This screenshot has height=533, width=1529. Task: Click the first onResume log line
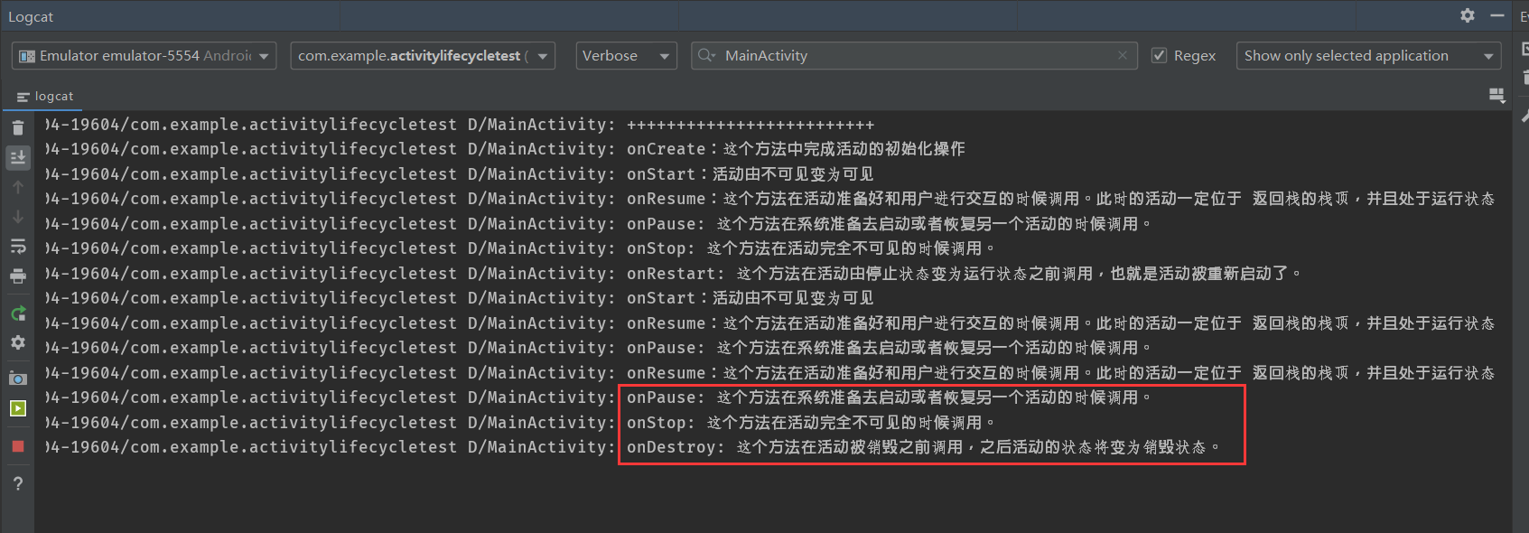[x=769, y=199]
